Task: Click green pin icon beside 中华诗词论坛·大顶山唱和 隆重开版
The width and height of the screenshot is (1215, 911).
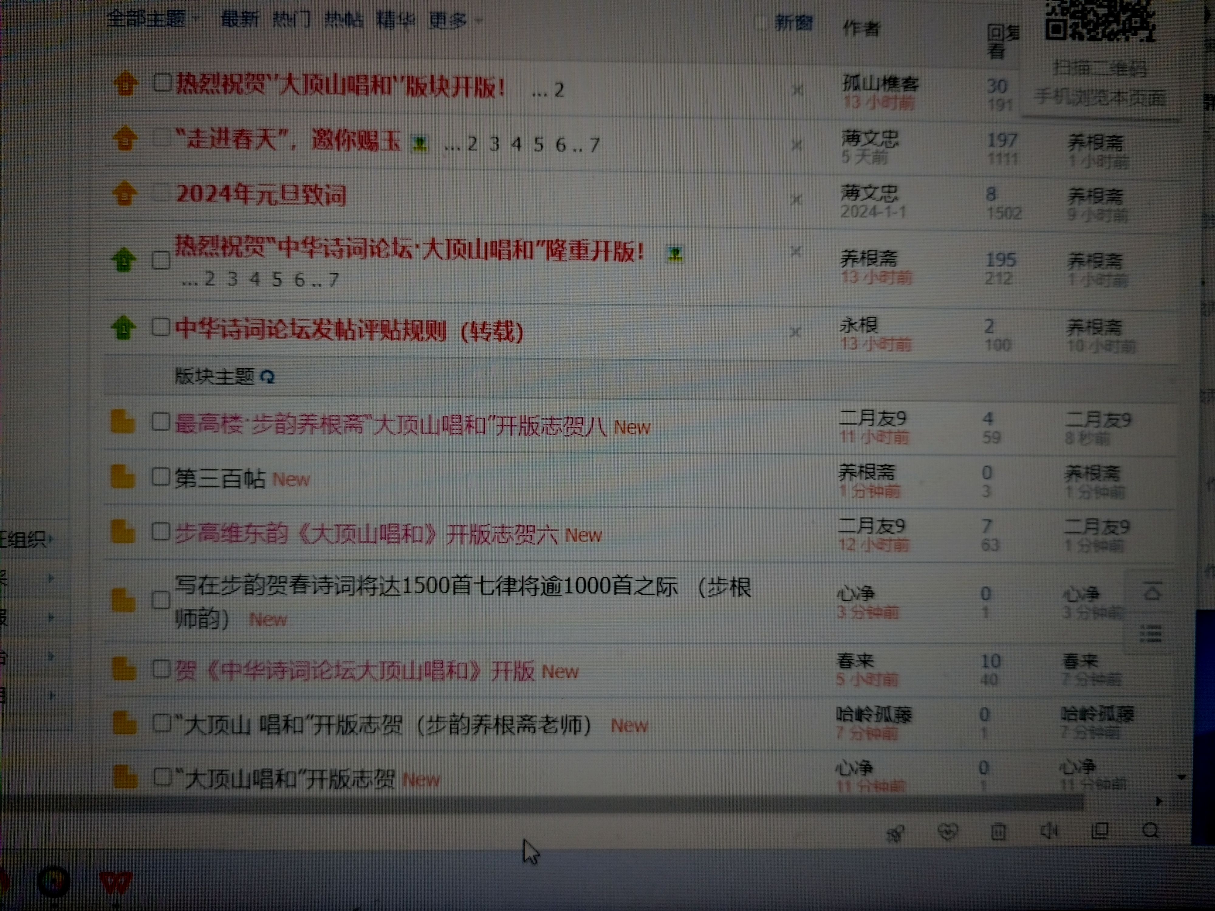Action: pos(124,259)
